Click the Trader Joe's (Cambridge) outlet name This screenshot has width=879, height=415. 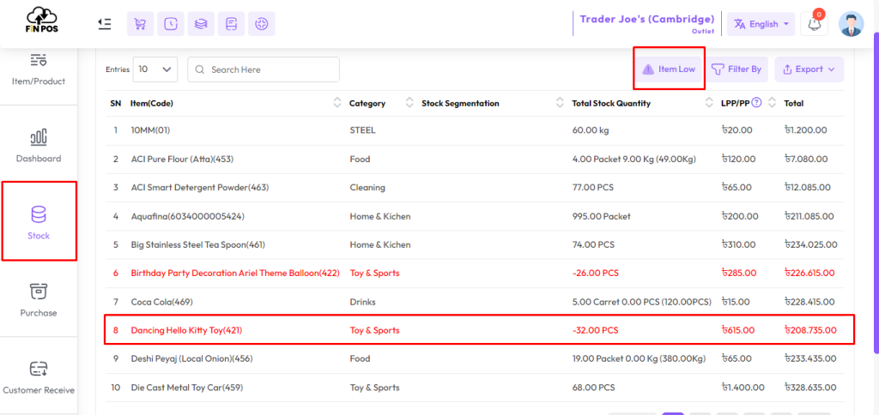click(647, 19)
